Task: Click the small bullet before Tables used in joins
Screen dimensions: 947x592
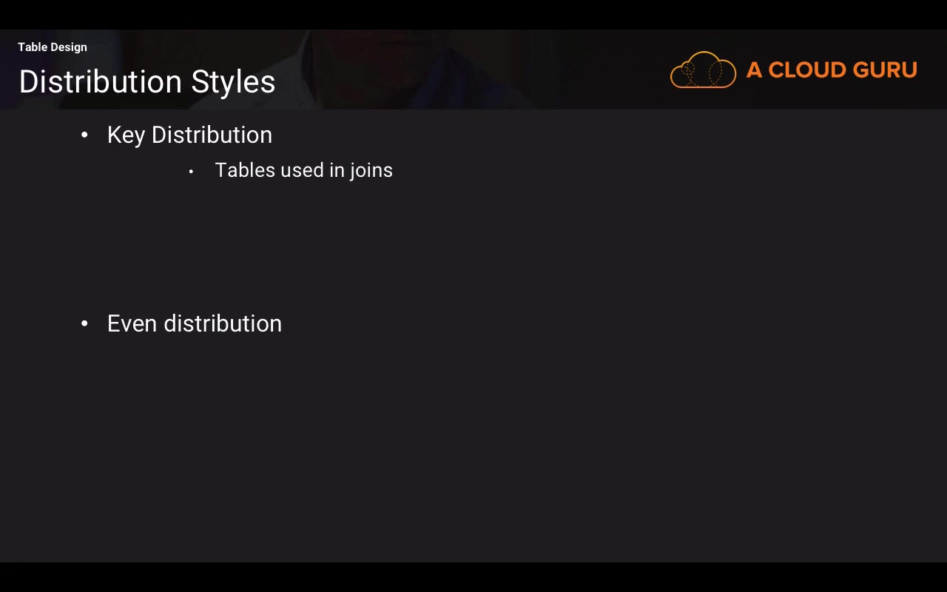Action: [x=191, y=172]
